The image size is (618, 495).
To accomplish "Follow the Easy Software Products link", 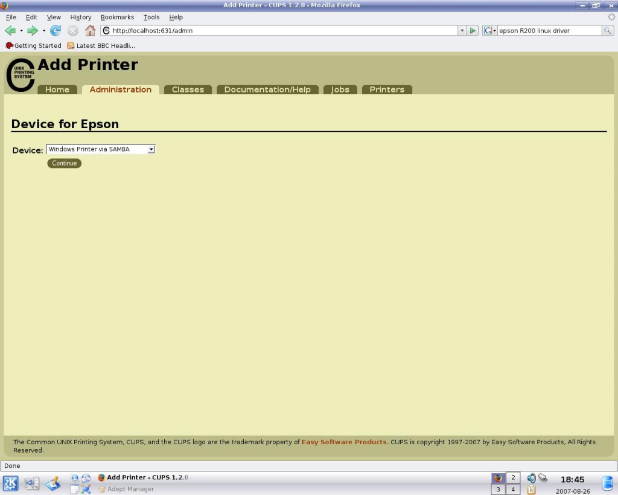I will tap(344, 442).
